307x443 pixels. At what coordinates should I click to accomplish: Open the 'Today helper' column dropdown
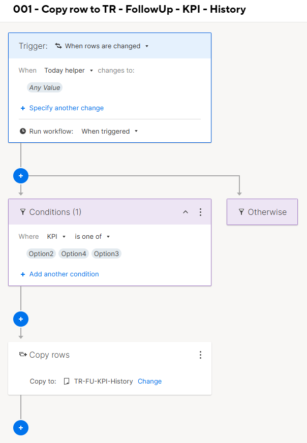coord(69,71)
